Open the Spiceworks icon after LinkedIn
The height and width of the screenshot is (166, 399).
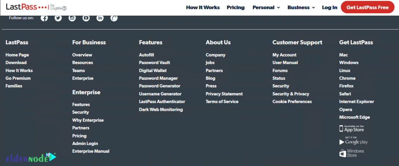pyautogui.click(x=114, y=18)
